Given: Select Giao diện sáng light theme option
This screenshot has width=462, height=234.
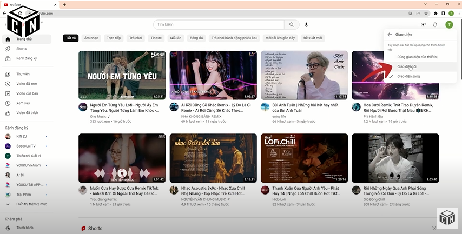Looking at the screenshot, I should [x=408, y=76].
